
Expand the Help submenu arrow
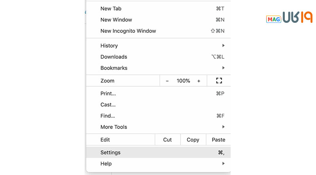click(x=223, y=164)
